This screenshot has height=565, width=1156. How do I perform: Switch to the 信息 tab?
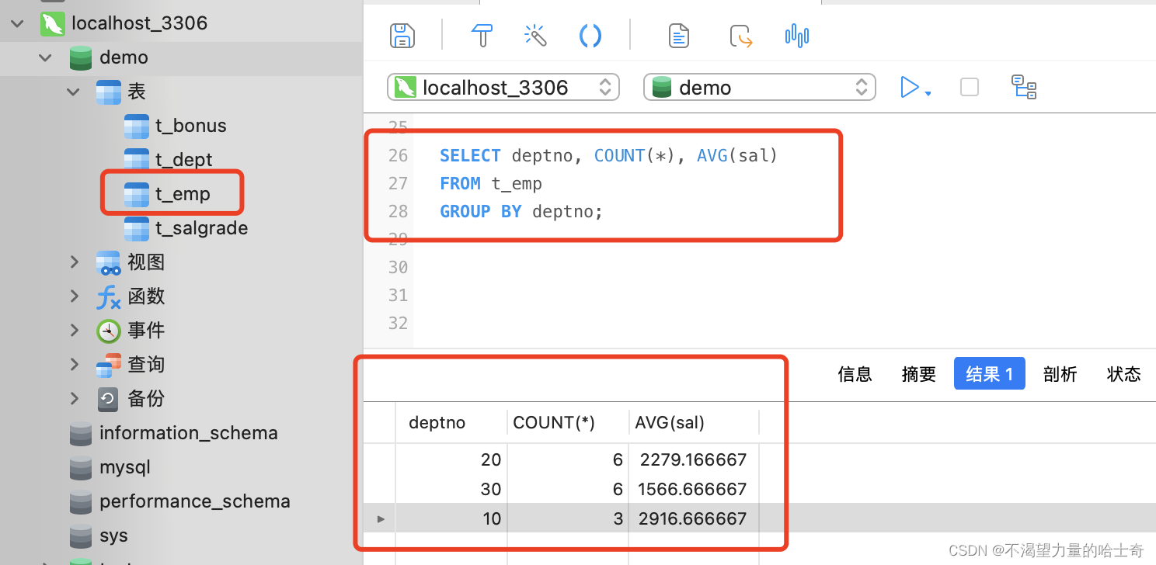click(855, 374)
